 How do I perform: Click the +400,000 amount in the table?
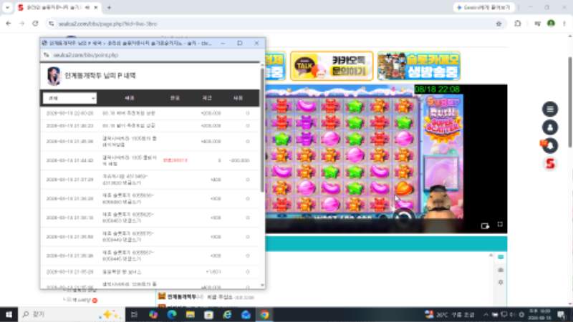pos(211,141)
